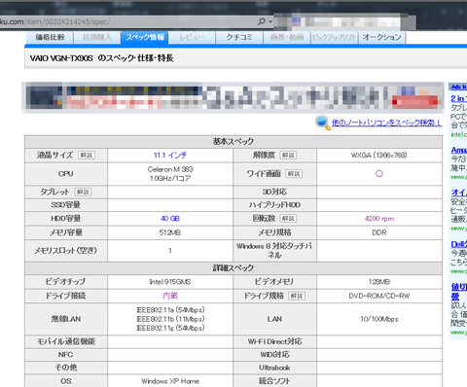Open the address bar dropdown arrow
This screenshot has height=387, width=467.
pyautogui.click(x=270, y=22)
